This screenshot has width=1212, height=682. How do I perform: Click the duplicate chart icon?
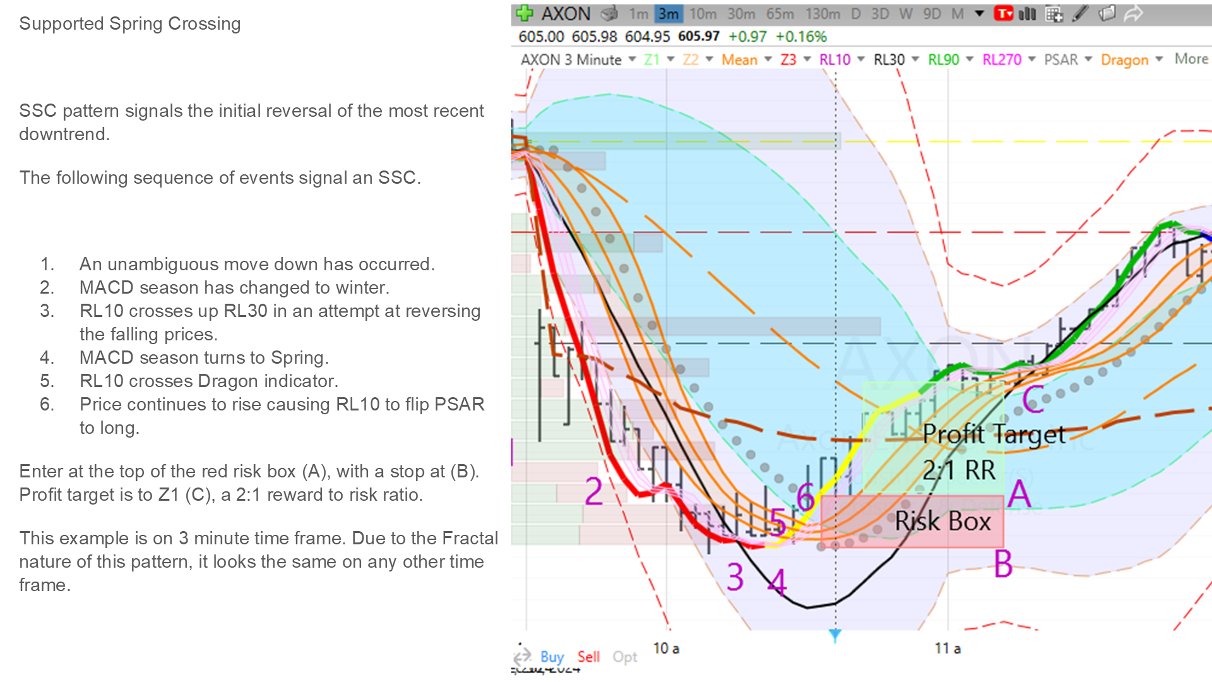1107,13
